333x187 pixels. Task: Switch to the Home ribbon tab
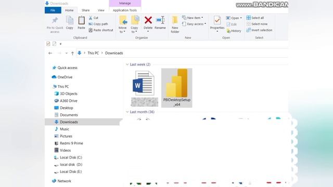69,10
